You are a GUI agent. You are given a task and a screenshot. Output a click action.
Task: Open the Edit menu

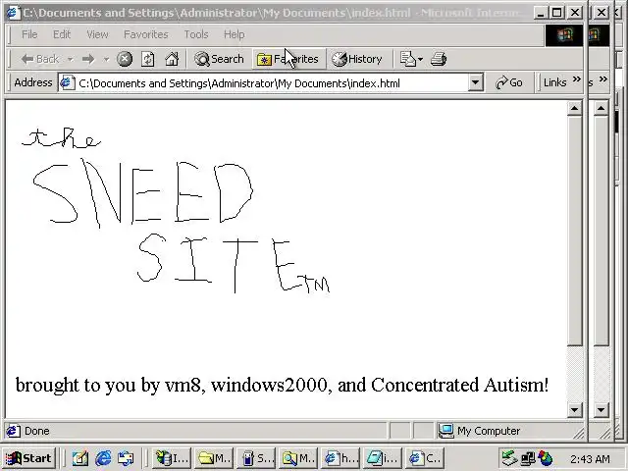click(x=62, y=34)
